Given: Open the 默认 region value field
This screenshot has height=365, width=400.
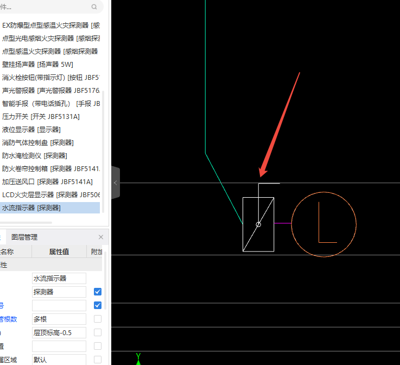Looking at the screenshot, I should click(59, 360).
